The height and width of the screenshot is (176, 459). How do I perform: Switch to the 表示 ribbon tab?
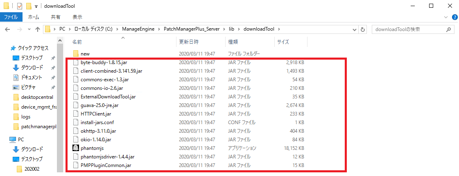click(77, 17)
